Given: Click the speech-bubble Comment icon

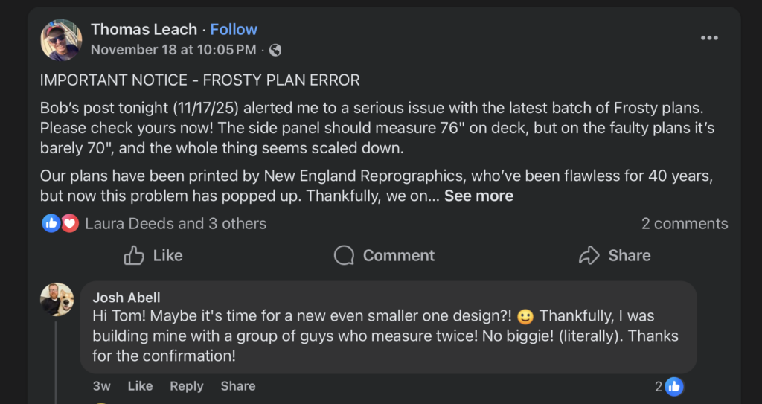Looking at the screenshot, I should click(344, 255).
